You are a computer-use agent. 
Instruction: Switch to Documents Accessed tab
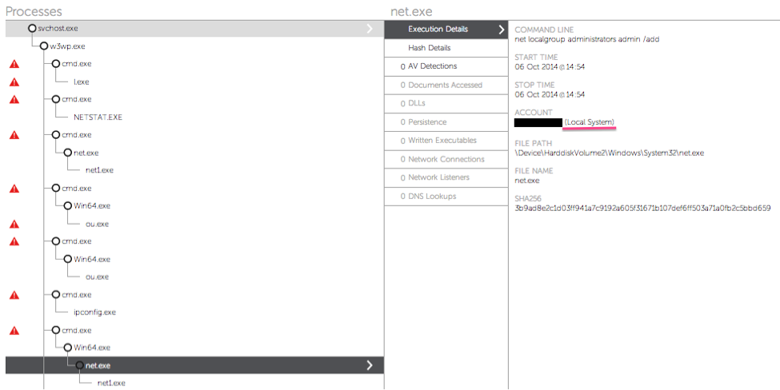point(446,85)
